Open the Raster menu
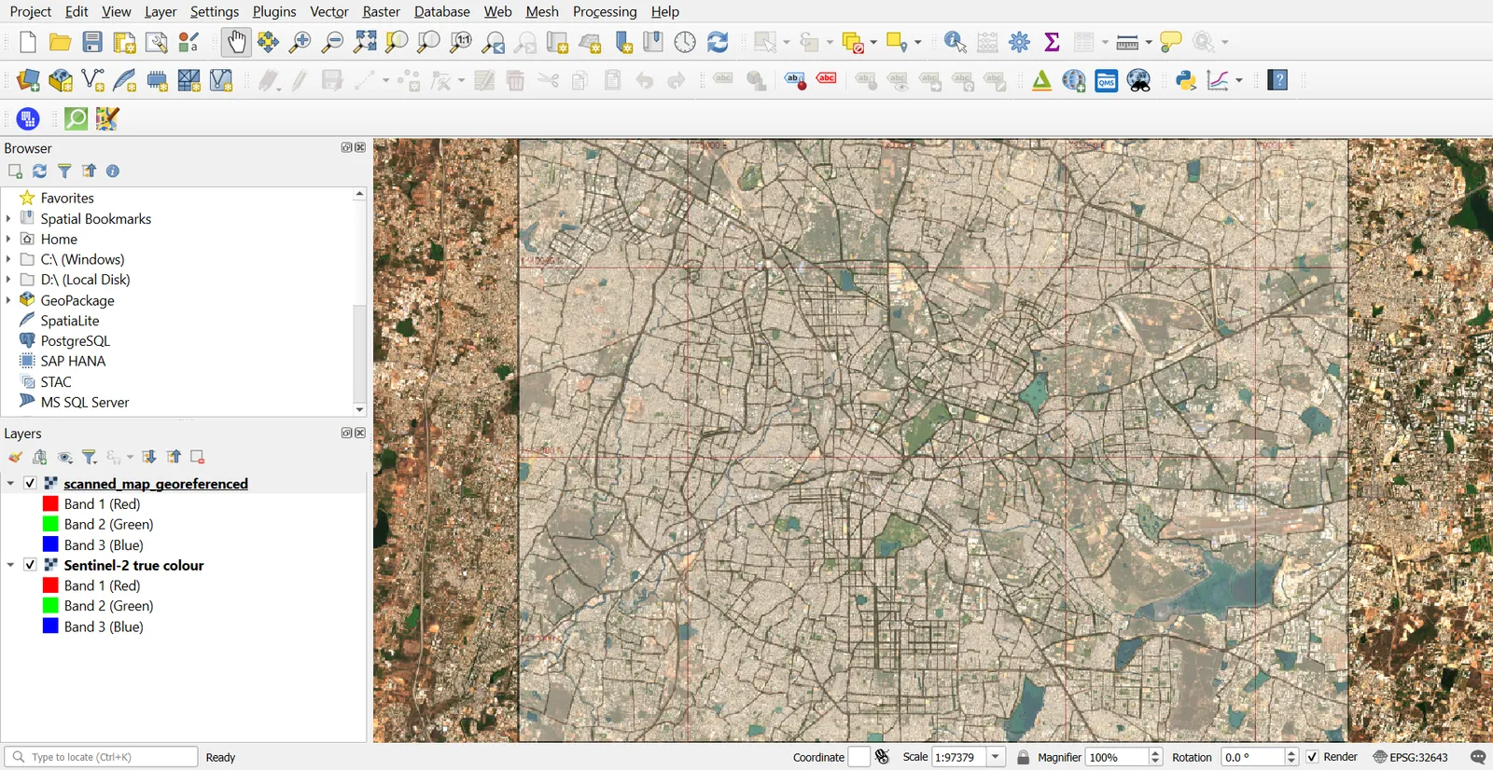This screenshot has width=1493, height=770. click(381, 12)
